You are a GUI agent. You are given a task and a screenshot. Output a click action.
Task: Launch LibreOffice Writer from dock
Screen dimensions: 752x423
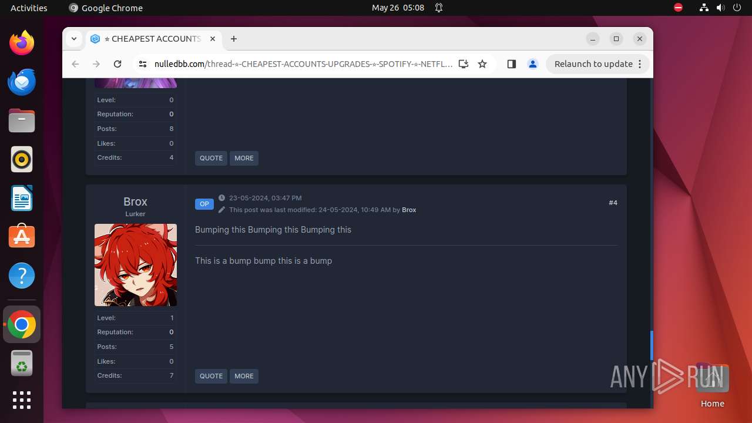[22, 198]
